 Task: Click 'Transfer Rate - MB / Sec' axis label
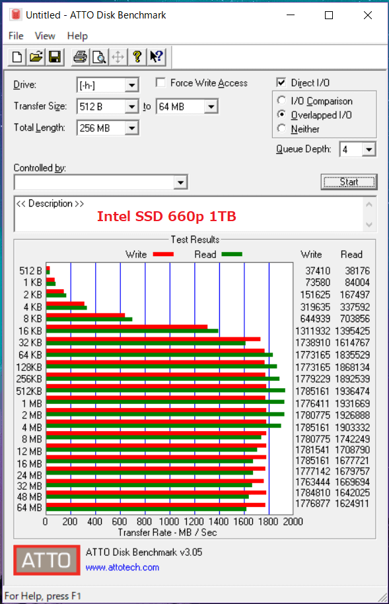[167, 532]
